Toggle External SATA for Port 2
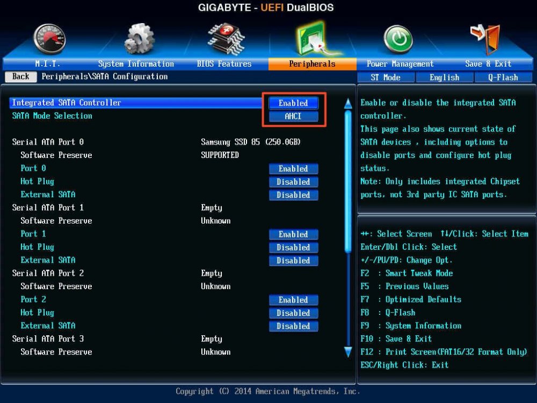 tap(293, 326)
